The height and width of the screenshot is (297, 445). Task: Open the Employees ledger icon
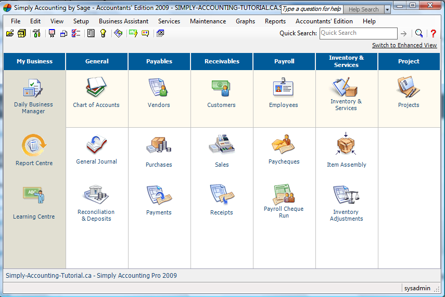coord(284,93)
